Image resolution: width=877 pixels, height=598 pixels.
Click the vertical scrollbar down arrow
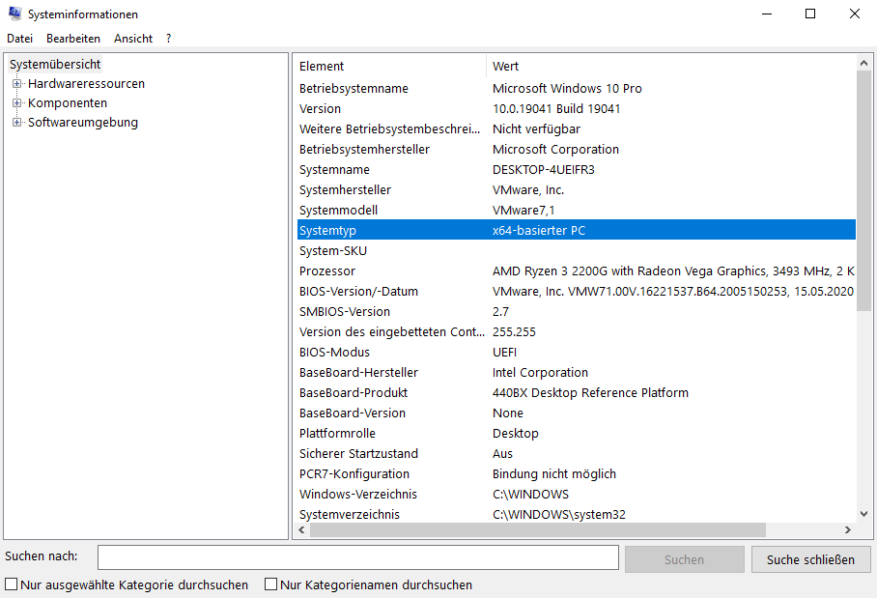click(863, 514)
